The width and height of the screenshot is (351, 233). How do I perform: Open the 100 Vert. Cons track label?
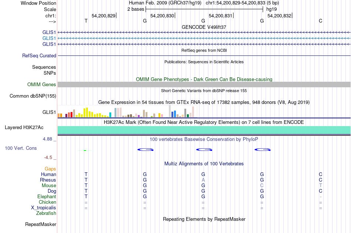click(21, 148)
